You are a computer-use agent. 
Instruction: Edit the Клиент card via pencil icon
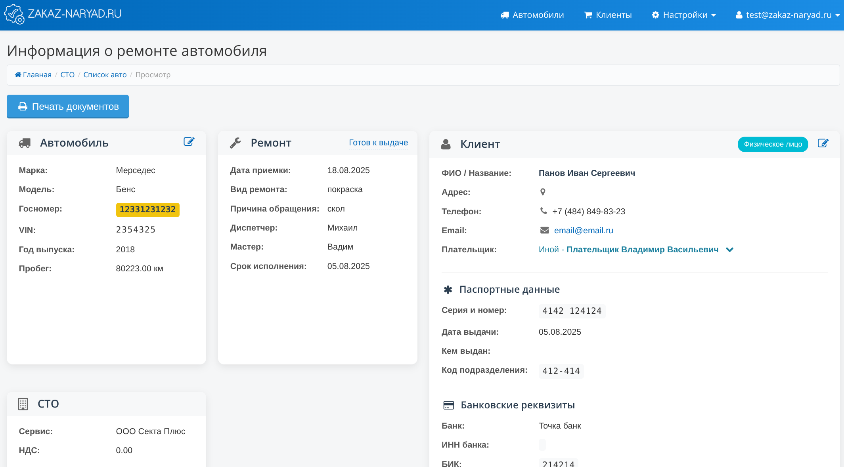[x=823, y=143]
